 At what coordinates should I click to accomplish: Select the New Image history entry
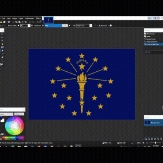(154, 34)
